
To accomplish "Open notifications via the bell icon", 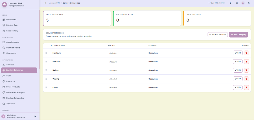I will [237, 3].
